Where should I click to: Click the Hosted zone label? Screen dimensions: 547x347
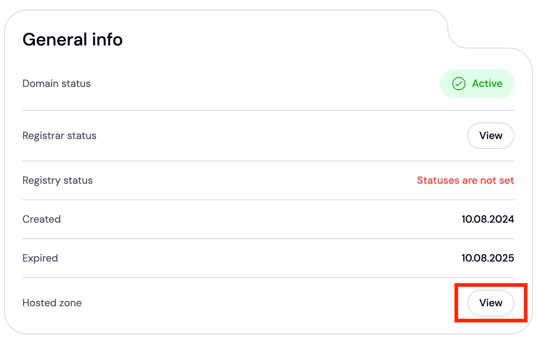pos(52,303)
